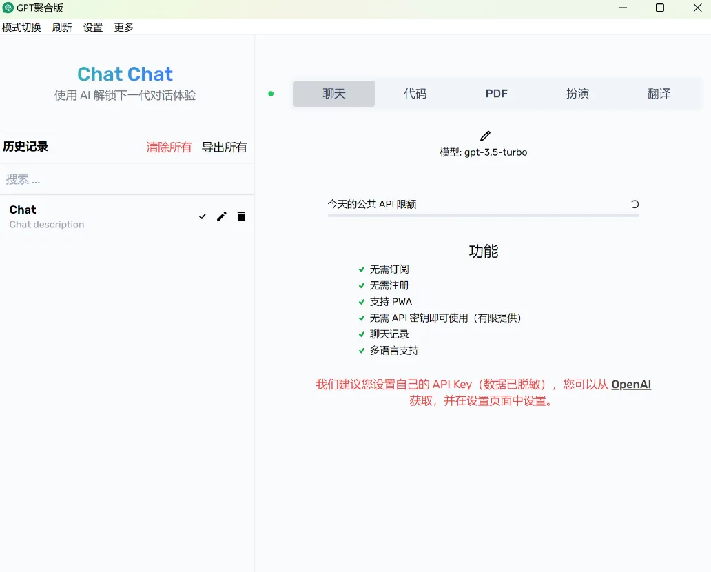711x572 pixels.
Task: Switch to the PDF tab
Action: point(497,94)
